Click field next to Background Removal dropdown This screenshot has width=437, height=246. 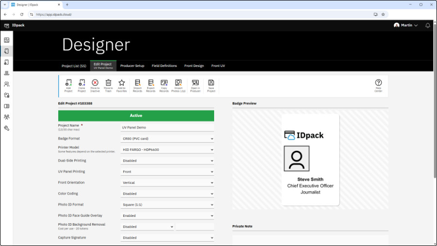pyautogui.click(x=195, y=227)
